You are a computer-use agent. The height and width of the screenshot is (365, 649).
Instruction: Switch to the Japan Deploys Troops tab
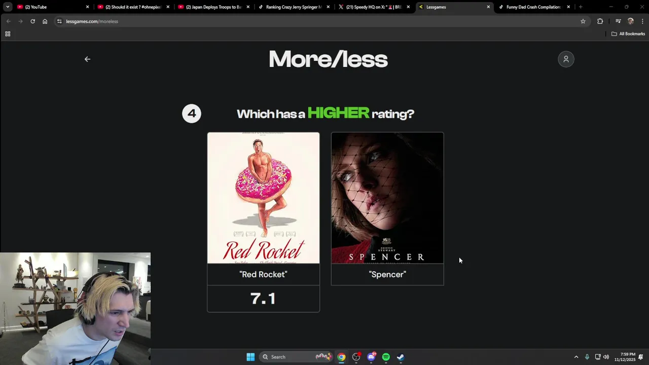pyautogui.click(x=214, y=7)
